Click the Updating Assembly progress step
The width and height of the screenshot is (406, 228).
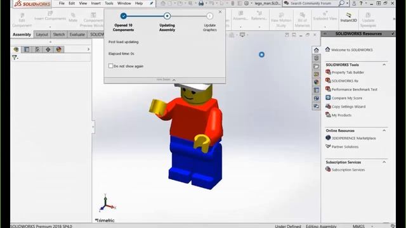tap(167, 16)
